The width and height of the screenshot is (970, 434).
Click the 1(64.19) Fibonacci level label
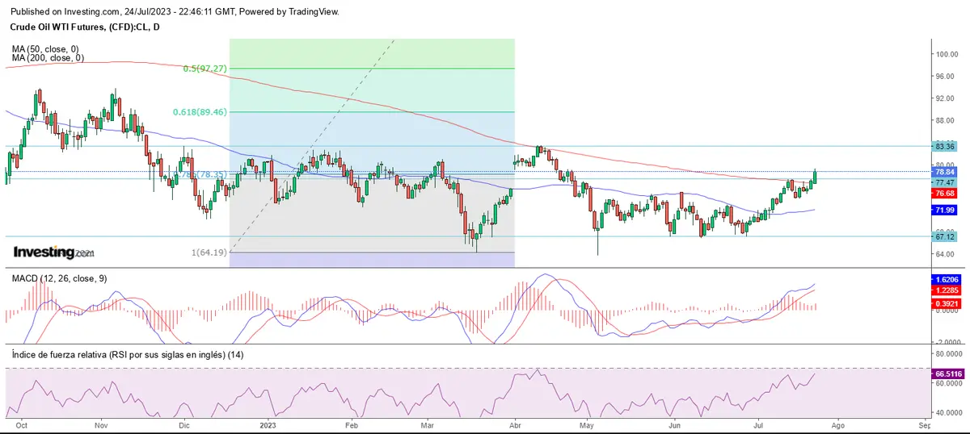pyautogui.click(x=209, y=252)
